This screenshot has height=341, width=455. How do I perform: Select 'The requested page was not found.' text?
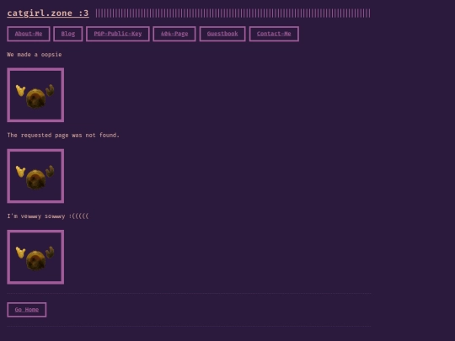click(63, 136)
